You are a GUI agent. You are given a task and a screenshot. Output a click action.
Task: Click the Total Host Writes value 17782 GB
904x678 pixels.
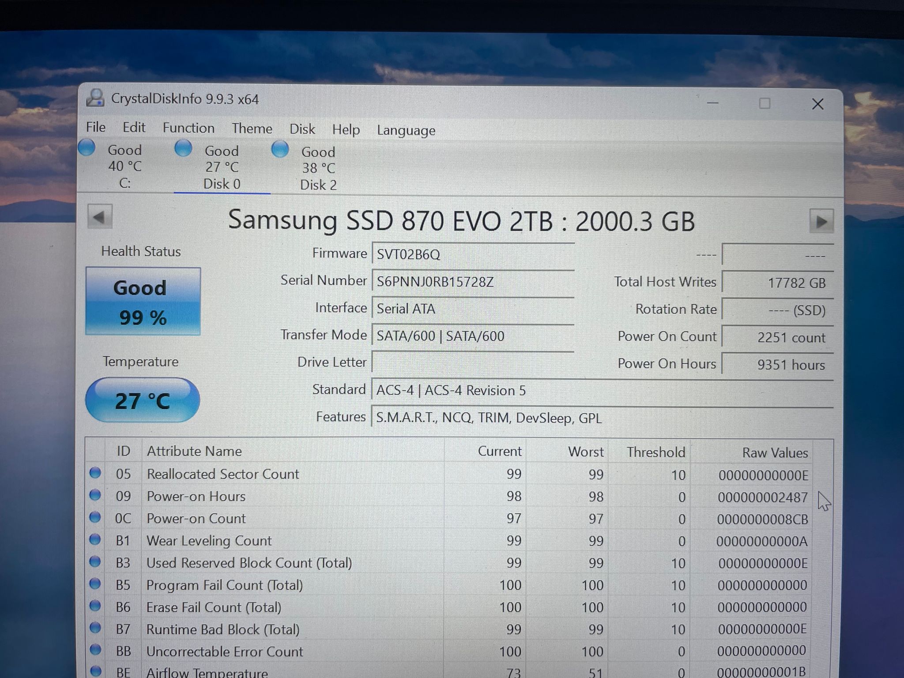point(778,282)
